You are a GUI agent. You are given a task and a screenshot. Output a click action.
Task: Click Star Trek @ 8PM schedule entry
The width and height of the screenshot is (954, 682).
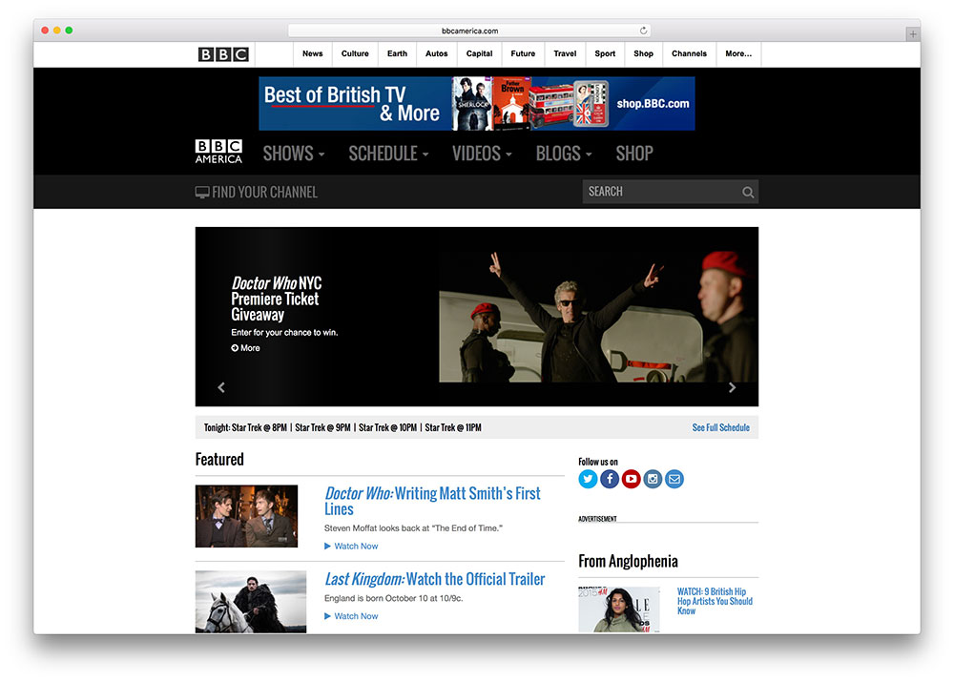click(259, 427)
